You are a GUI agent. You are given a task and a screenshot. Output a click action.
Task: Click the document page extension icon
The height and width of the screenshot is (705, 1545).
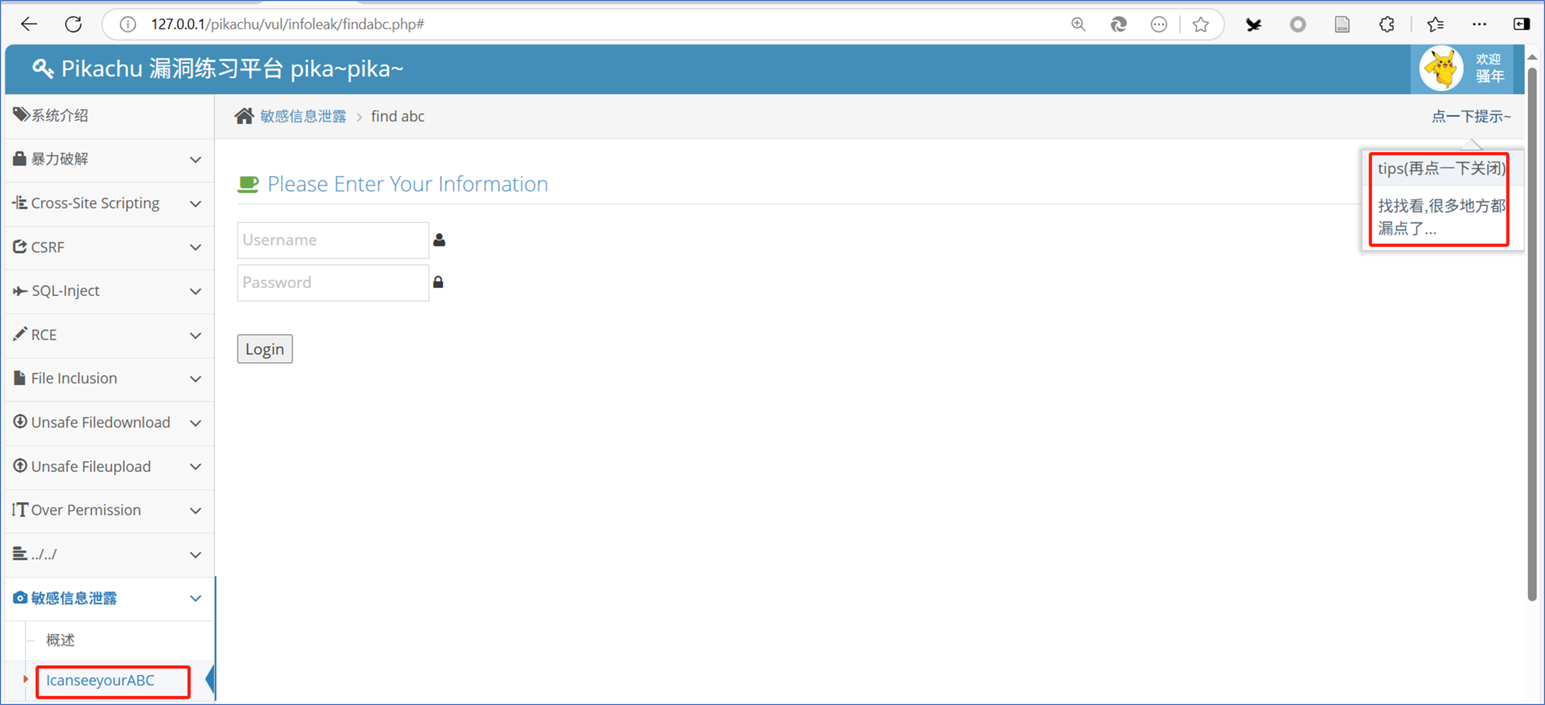click(1342, 24)
